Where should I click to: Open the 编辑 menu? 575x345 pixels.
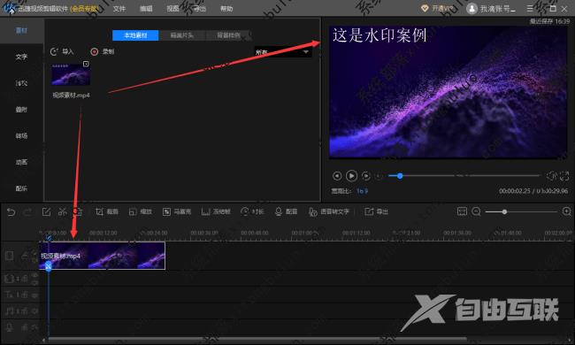[146, 9]
